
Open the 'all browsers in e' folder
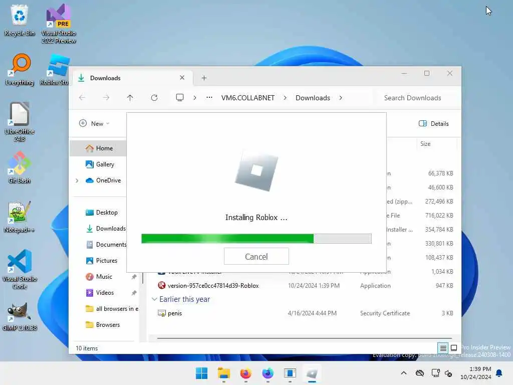[x=112, y=309]
